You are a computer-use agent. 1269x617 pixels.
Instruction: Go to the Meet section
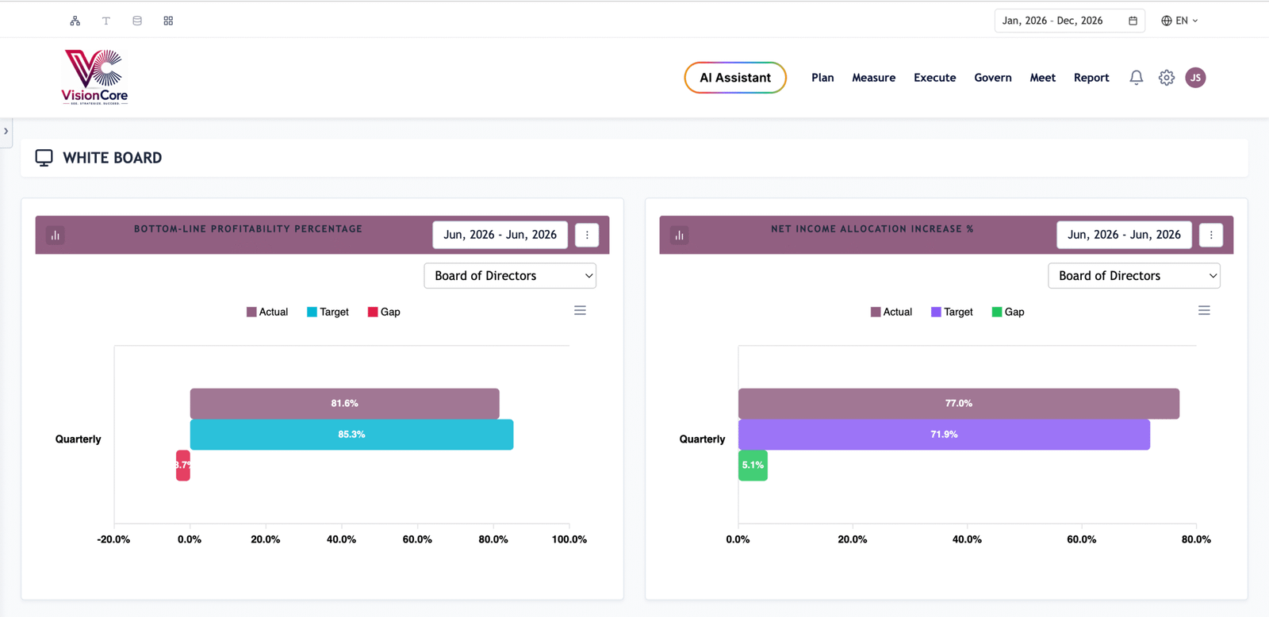click(x=1043, y=78)
